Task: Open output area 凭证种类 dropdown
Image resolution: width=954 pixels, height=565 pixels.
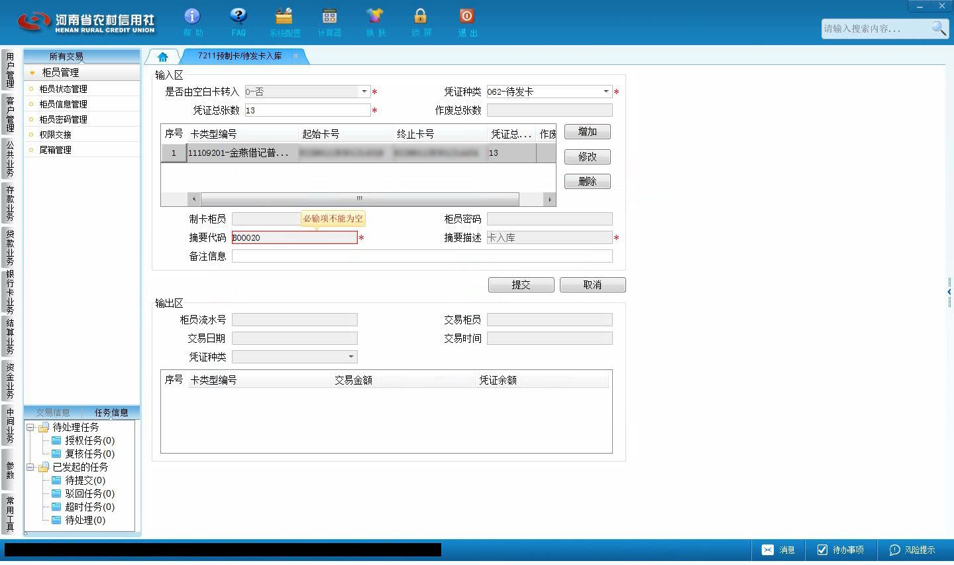Action: click(351, 357)
